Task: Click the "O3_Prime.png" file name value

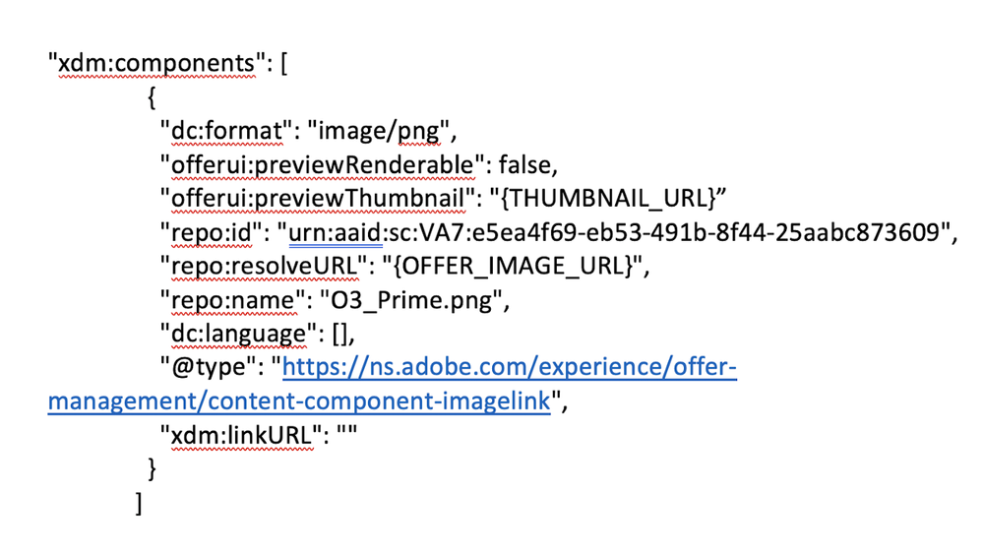Action: click(x=410, y=300)
